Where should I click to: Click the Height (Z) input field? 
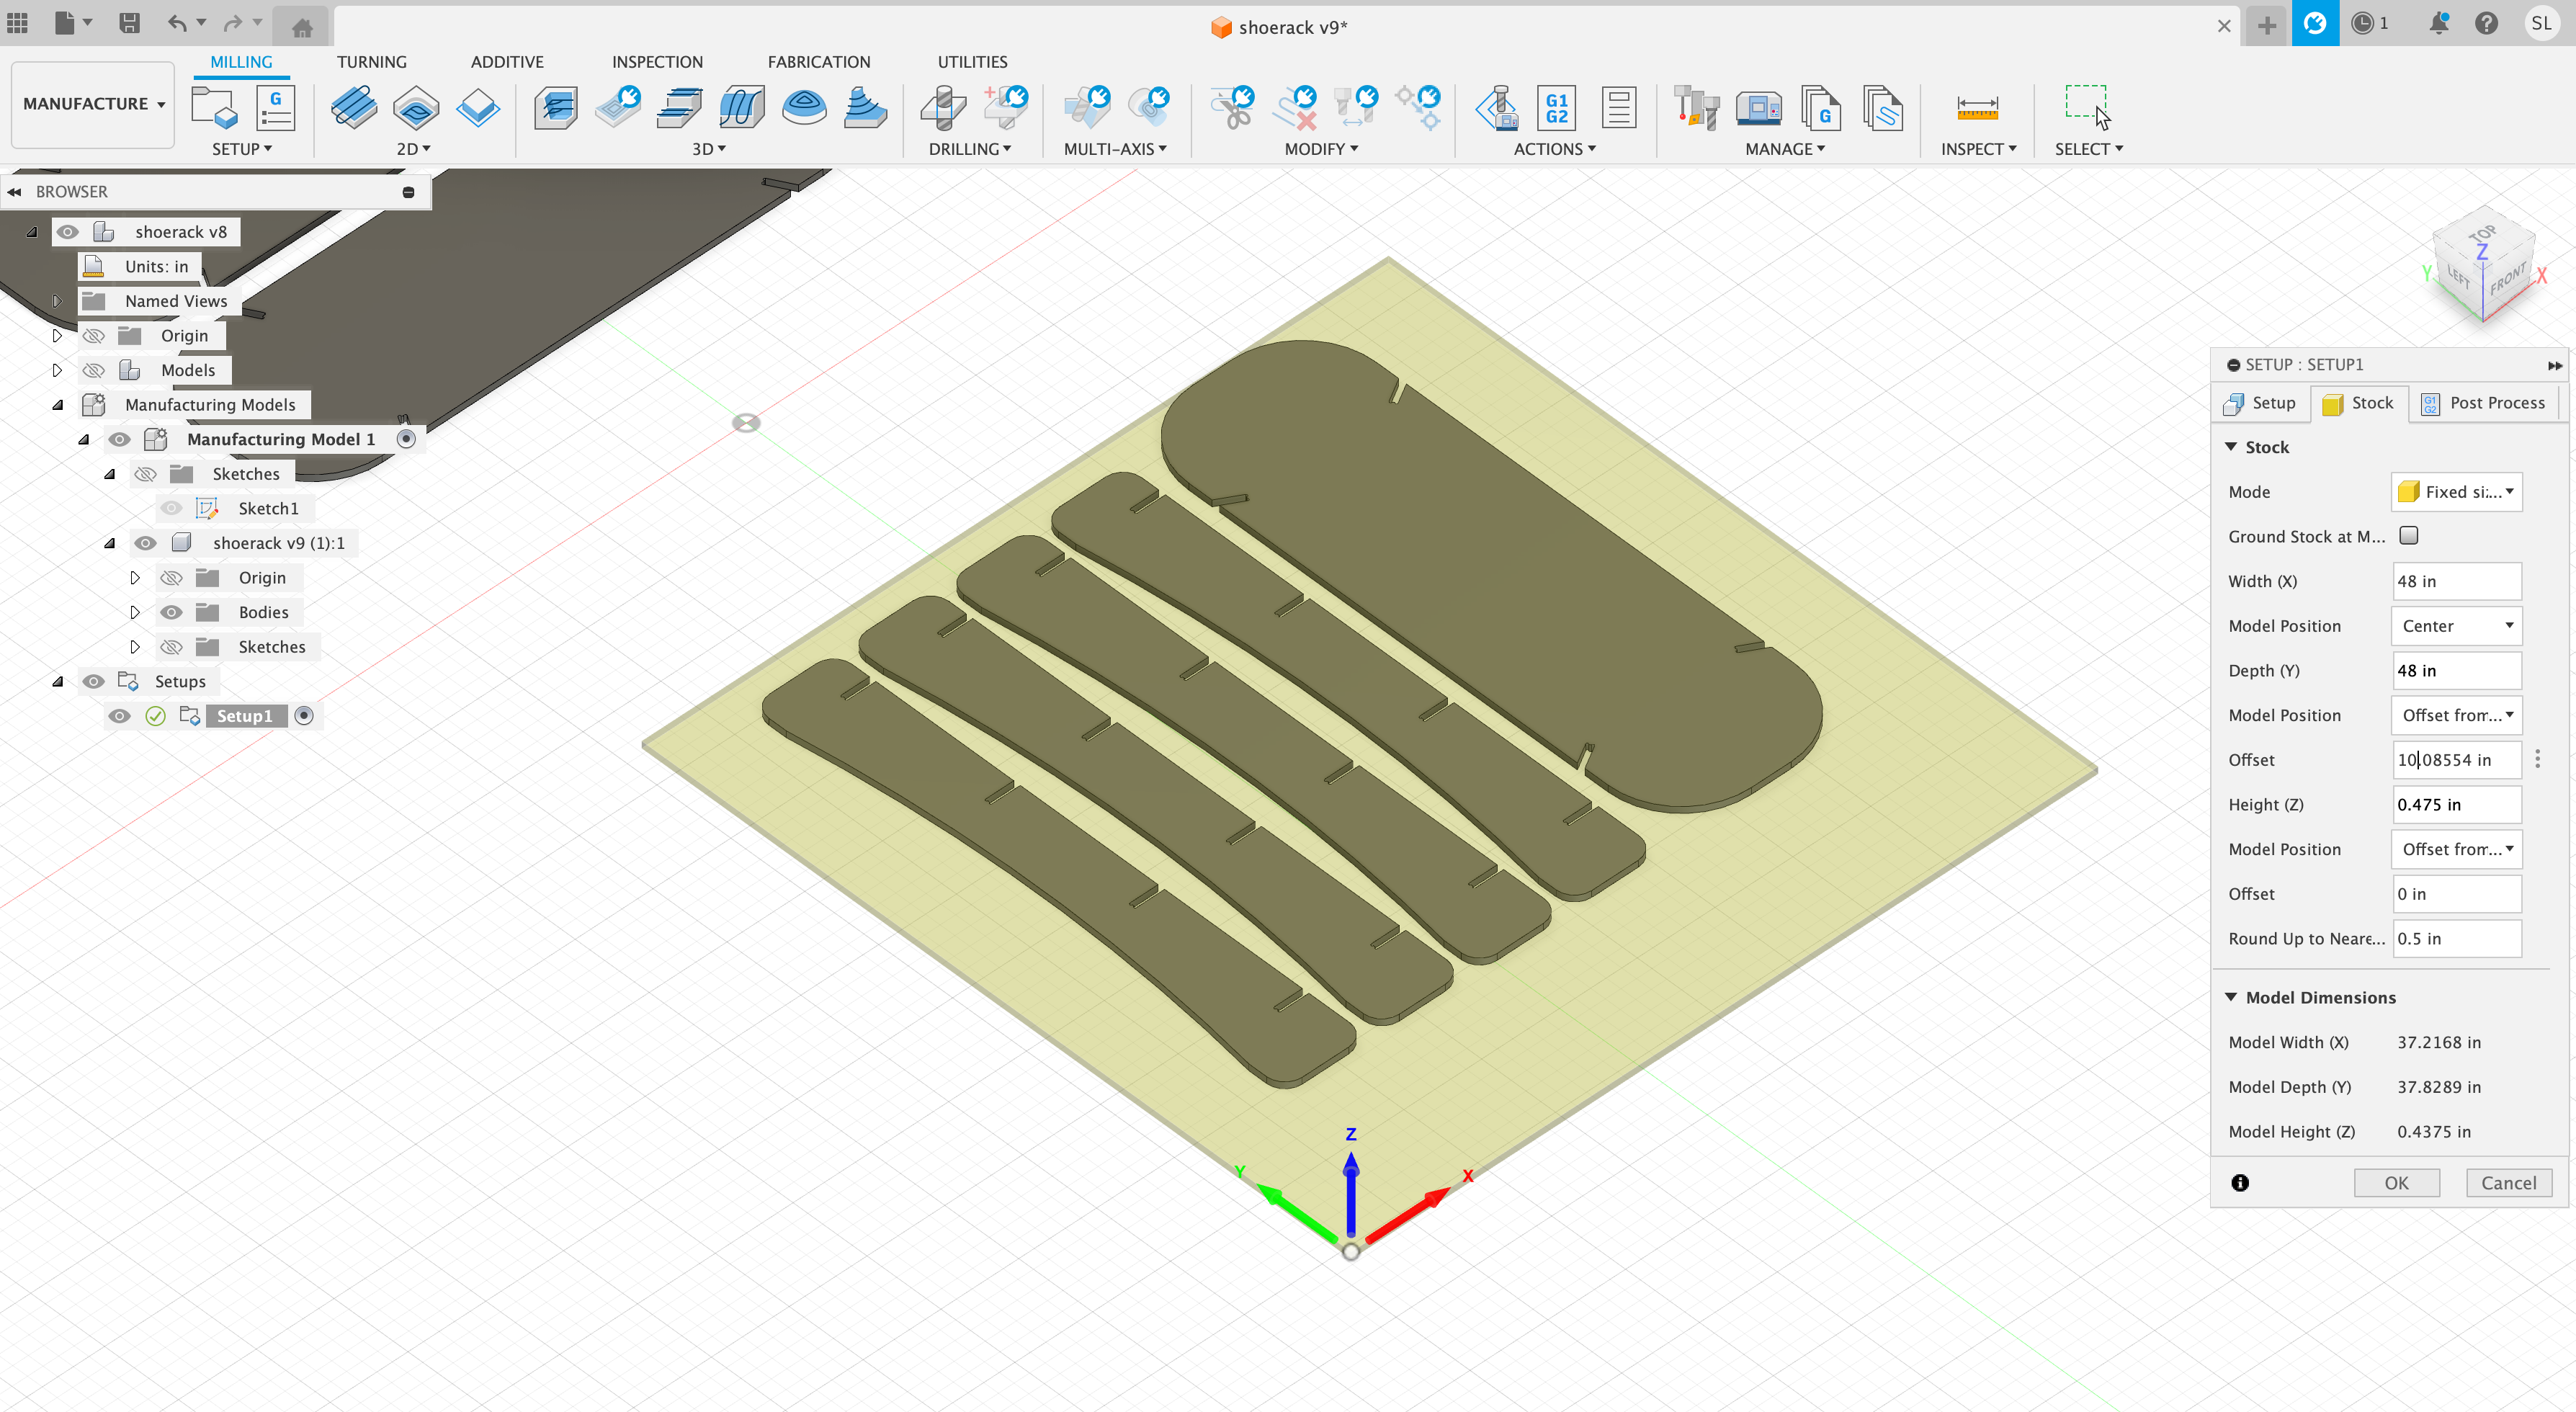[x=2456, y=804]
